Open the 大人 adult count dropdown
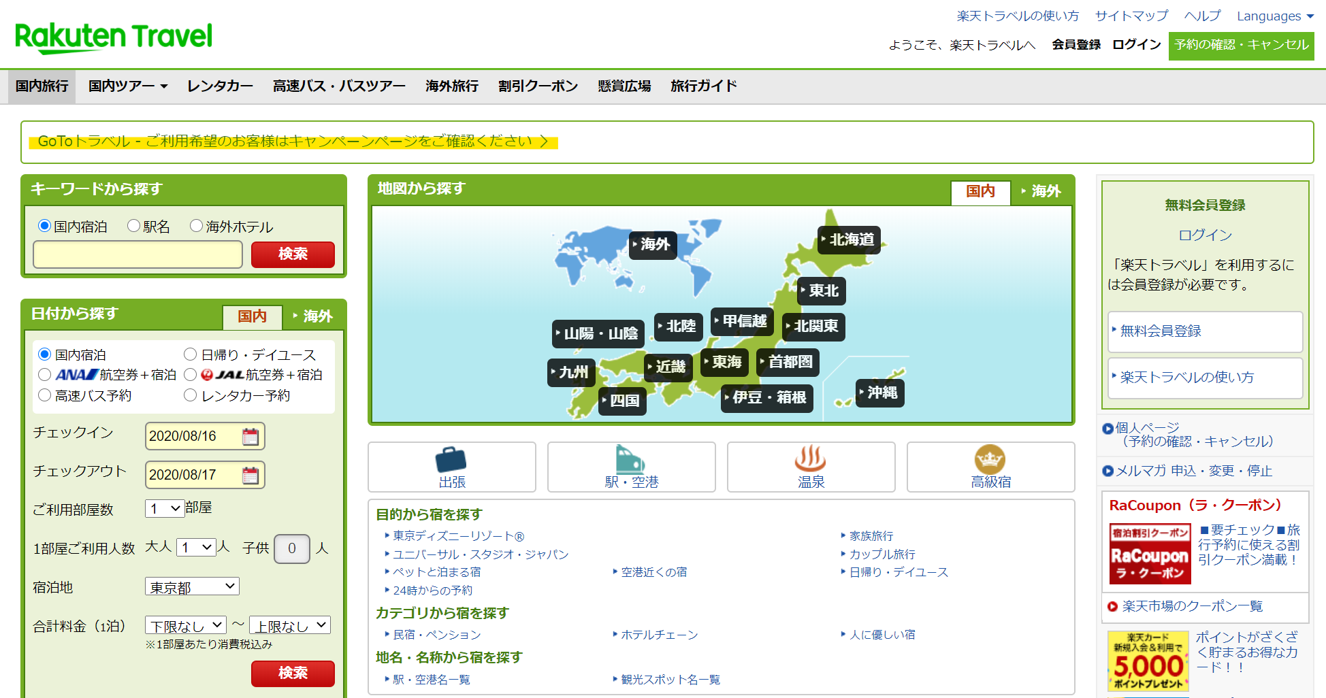The image size is (1326, 698). click(196, 547)
